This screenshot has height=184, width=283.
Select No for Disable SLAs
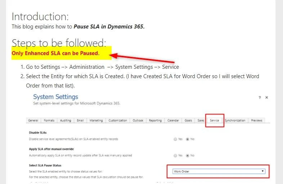pyautogui.click(x=188, y=139)
